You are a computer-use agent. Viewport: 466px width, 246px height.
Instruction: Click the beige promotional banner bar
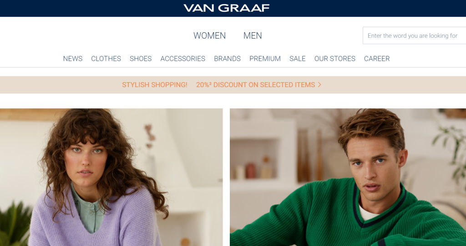pos(233,85)
